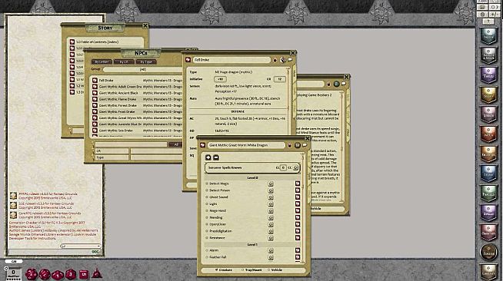Screen dimensions: 503x281
Task: Click speech bubble icon in White Dragon window
Action: pos(305,145)
